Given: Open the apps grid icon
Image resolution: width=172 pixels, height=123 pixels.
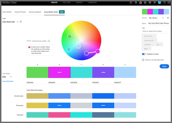Looking at the screenshot, I should [165, 3].
